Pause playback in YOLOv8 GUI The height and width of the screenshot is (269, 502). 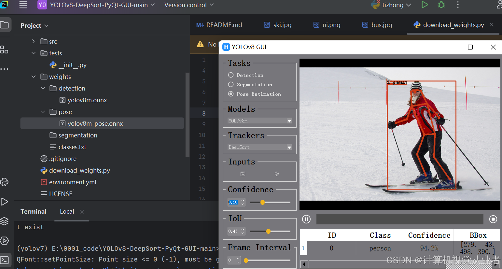click(x=306, y=219)
